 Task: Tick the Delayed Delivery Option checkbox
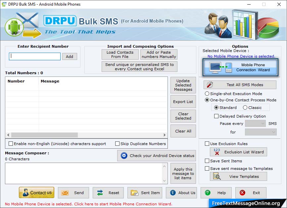[x=216, y=116]
